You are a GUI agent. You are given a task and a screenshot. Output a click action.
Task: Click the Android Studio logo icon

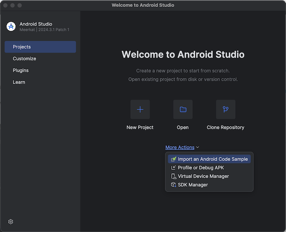point(11,27)
